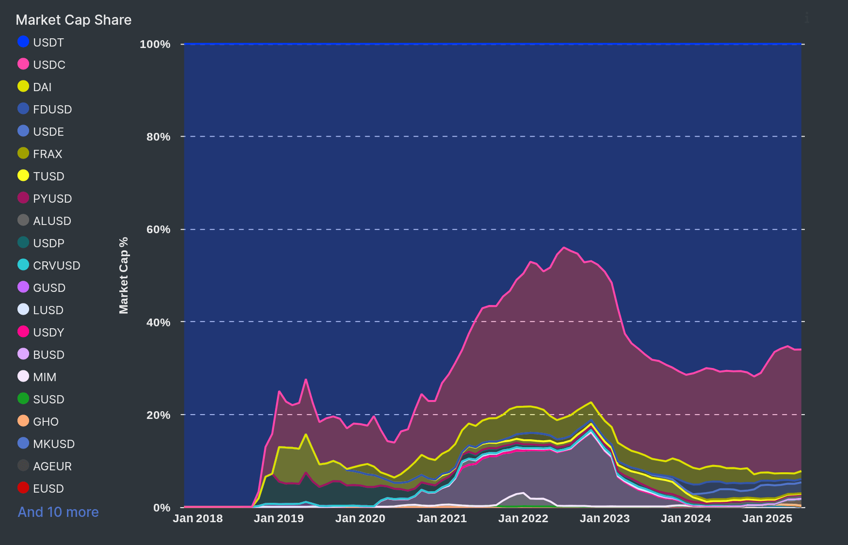Image resolution: width=848 pixels, height=545 pixels.
Task: Click the EUSD red legend dot
Action: (23, 488)
